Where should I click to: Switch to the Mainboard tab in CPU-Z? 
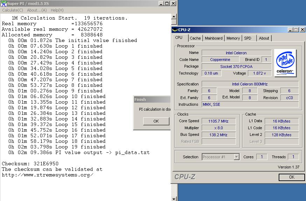pos(214,38)
